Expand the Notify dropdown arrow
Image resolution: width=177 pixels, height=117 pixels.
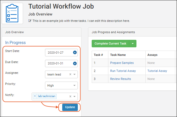point(74,97)
